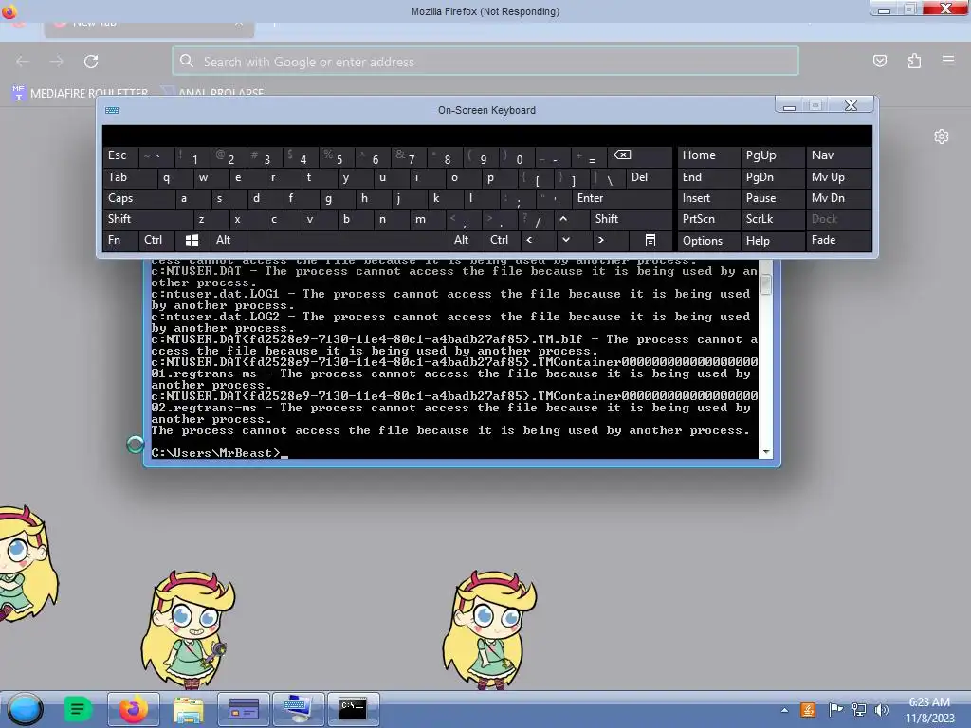Open the Windows Start orb
This screenshot has height=728, width=971.
[26, 709]
